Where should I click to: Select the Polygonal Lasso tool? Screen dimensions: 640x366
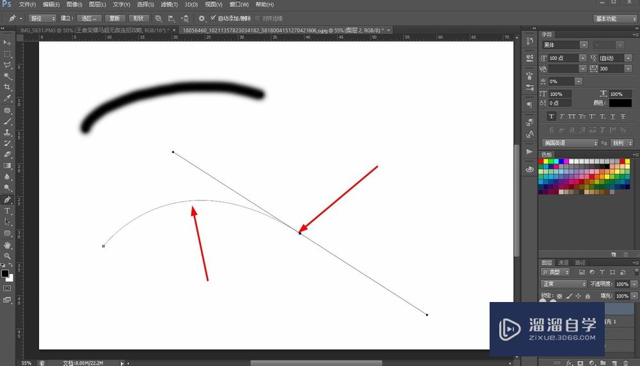tap(7, 65)
